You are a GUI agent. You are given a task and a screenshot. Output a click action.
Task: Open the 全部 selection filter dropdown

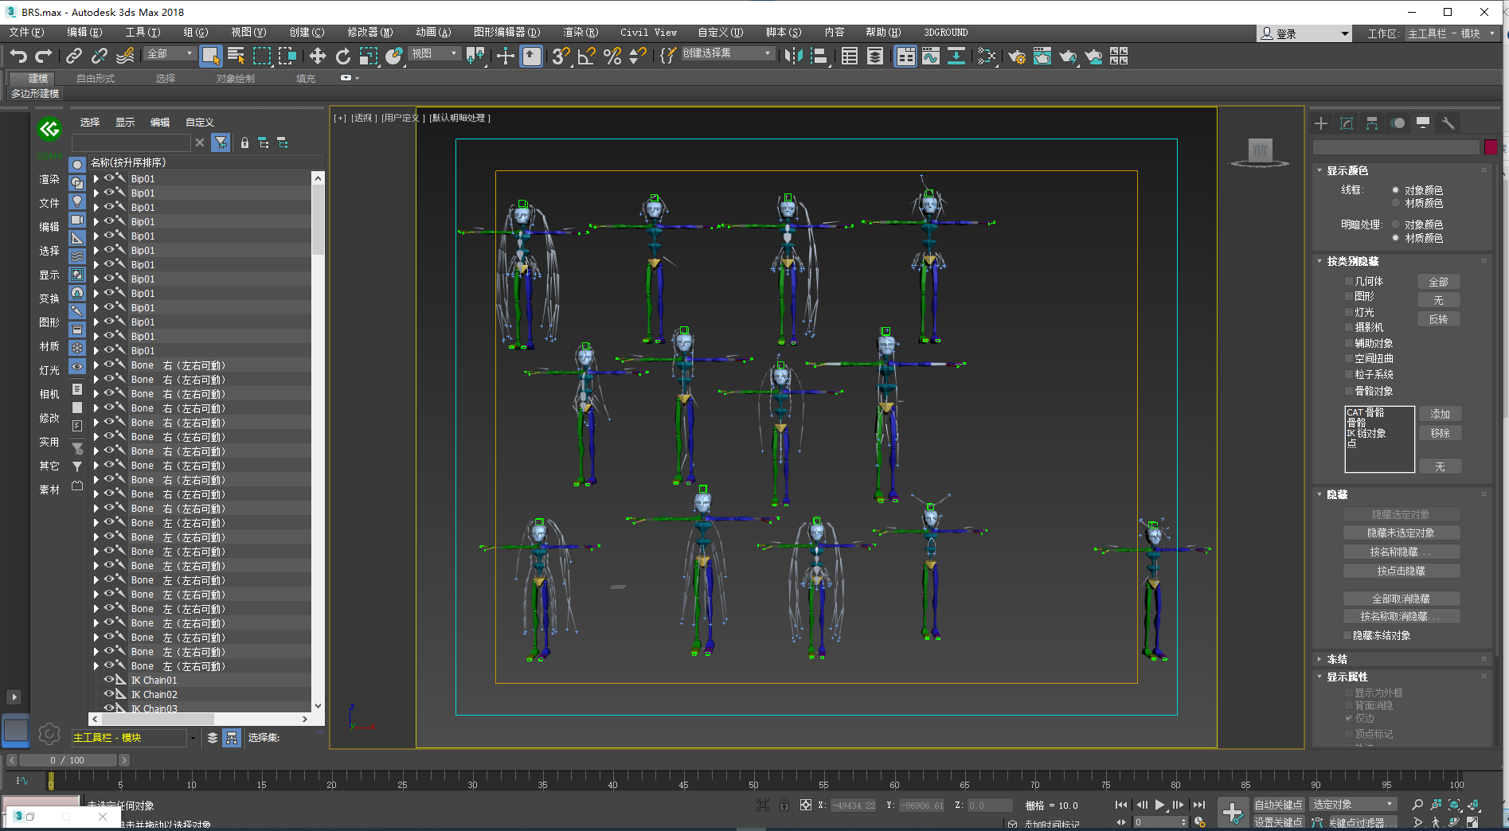[170, 54]
